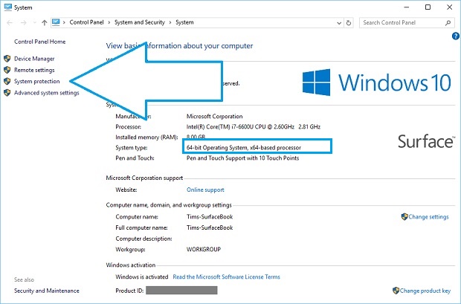Click the Windows 10 logo
The height and width of the screenshot is (304, 461).
[377, 83]
